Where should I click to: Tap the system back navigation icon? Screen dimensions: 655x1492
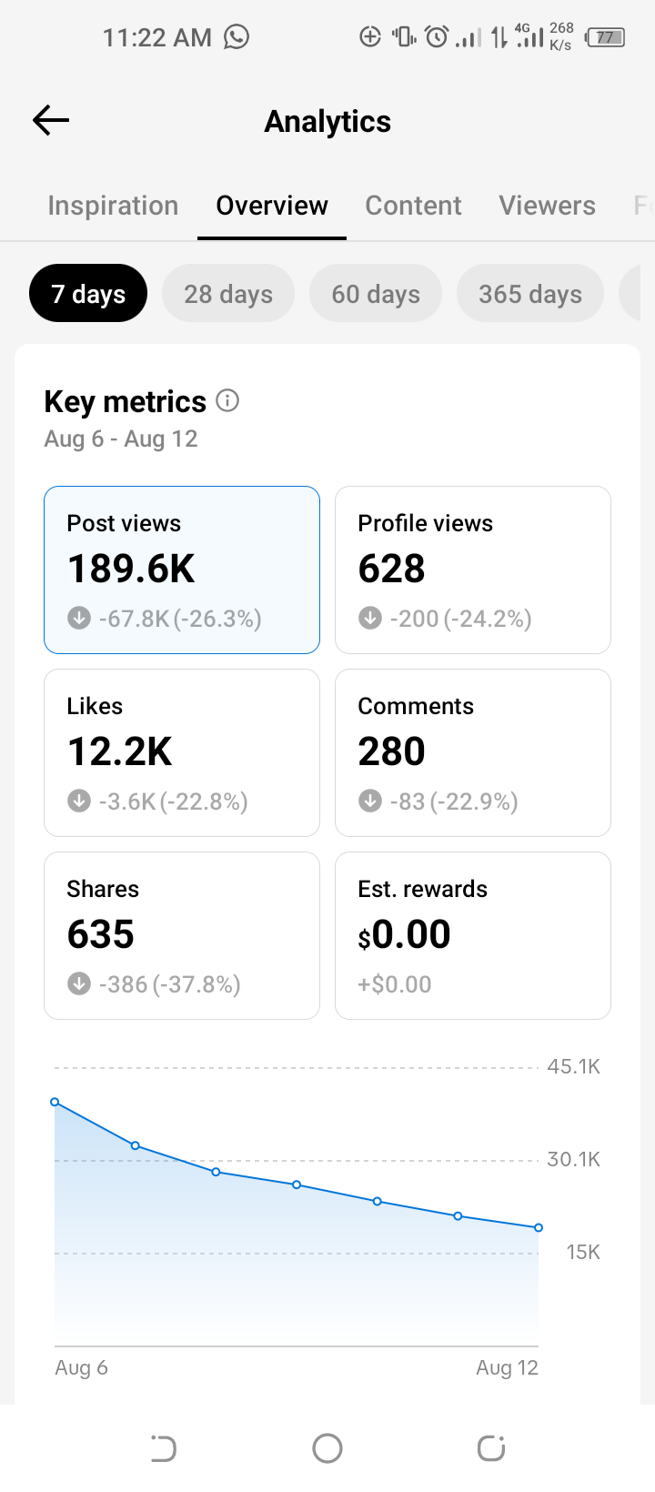164,1448
